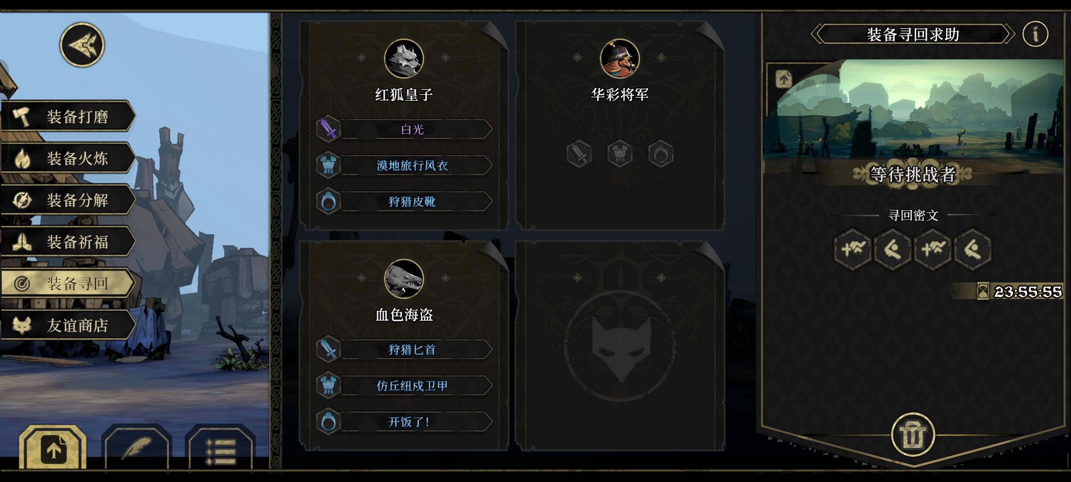Open the feather quill tab icon

[x=137, y=449]
